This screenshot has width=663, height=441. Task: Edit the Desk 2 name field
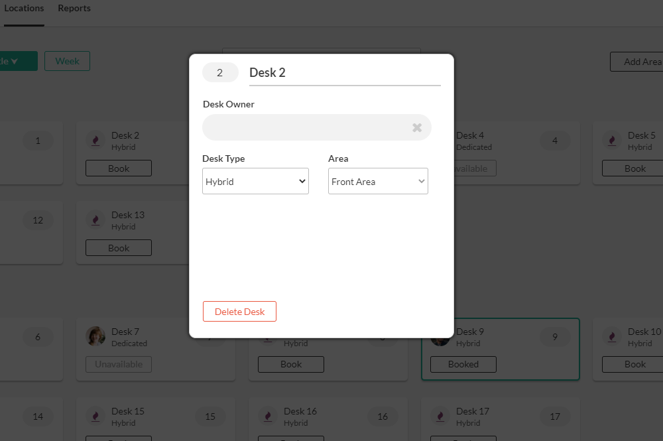(x=345, y=73)
